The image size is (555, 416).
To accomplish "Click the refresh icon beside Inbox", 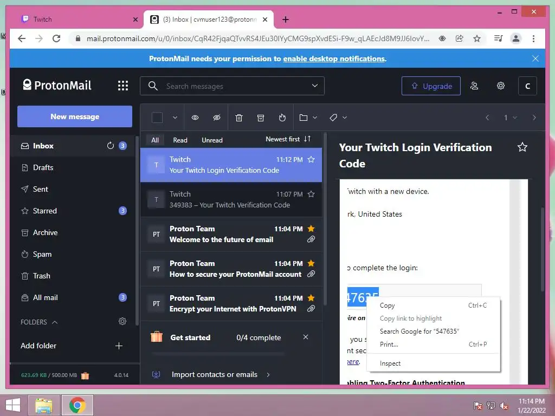I will [111, 146].
